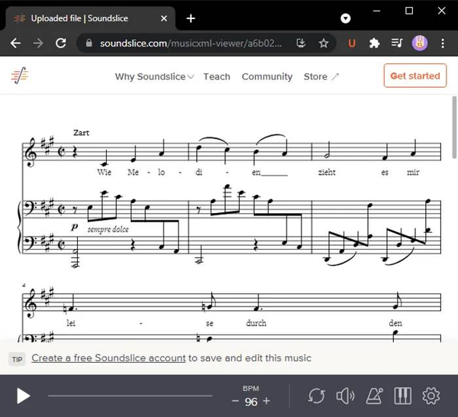The width and height of the screenshot is (458, 417).
Task: Toggle loop playback icon
Action: coord(315,396)
